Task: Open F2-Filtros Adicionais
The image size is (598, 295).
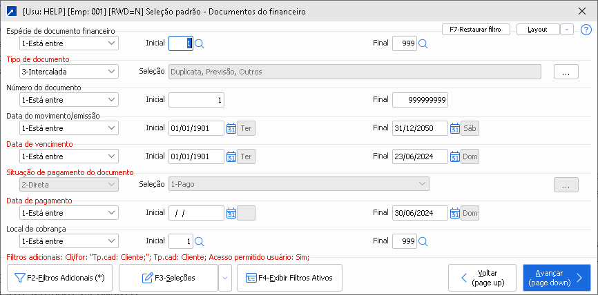Action: click(x=61, y=278)
